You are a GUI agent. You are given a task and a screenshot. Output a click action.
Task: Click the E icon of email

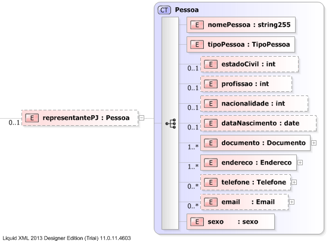210,202
